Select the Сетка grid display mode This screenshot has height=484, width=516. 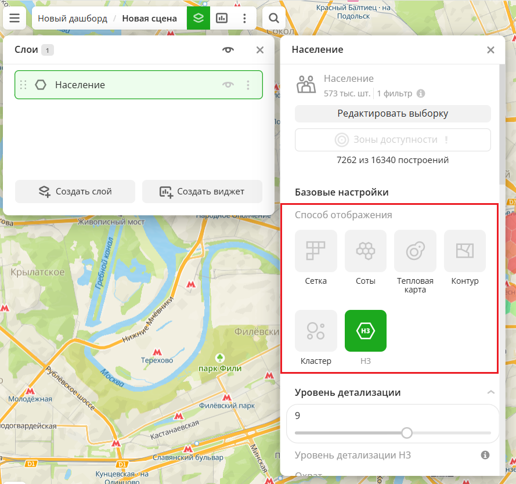pyautogui.click(x=316, y=251)
